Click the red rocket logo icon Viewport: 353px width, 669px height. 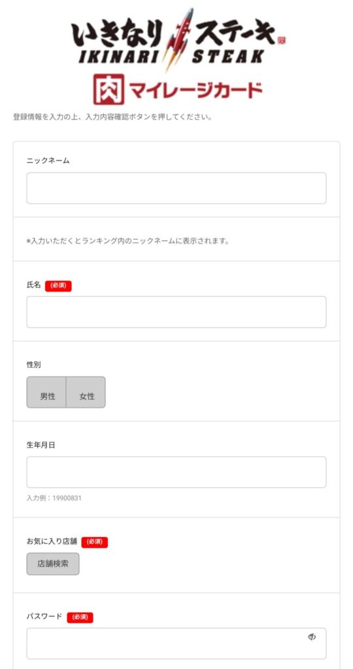(x=179, y=39)
